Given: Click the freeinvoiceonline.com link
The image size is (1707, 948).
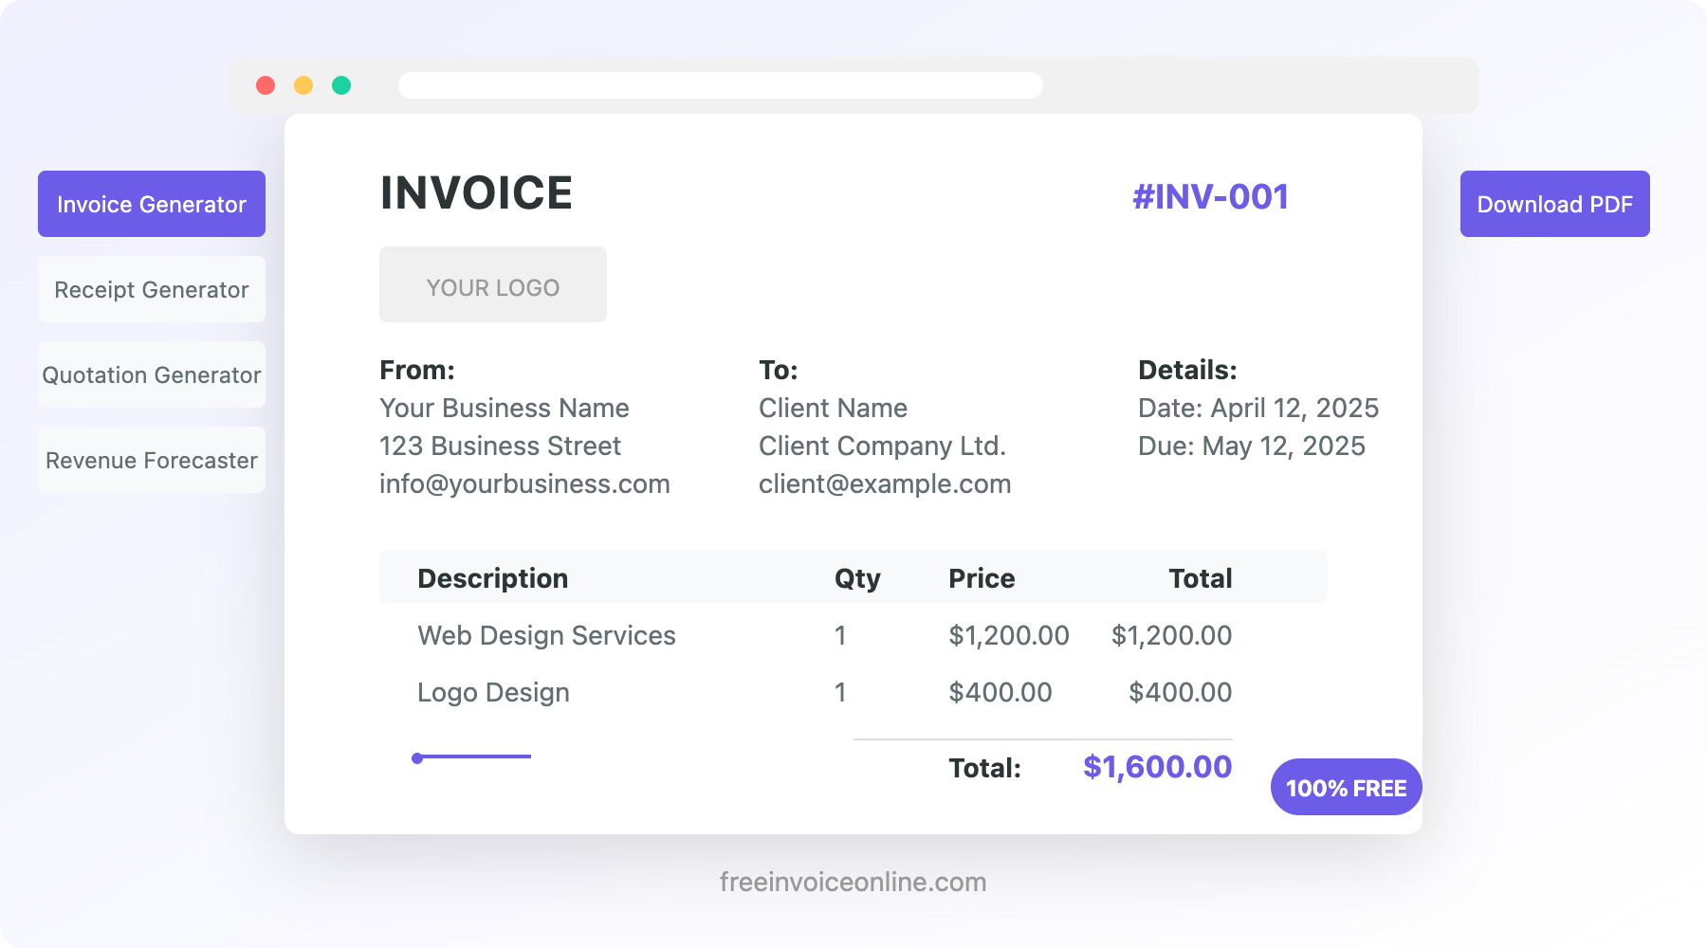Looking at the screenshot, I should (853, 882).
